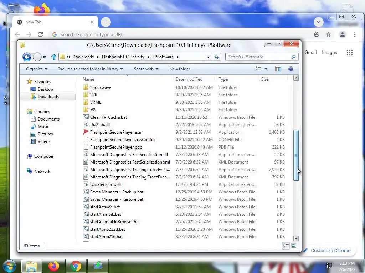Viewport: 365px width, 273px height.
Task: Select the Shockwave folder icon
Action: point(86,87)
